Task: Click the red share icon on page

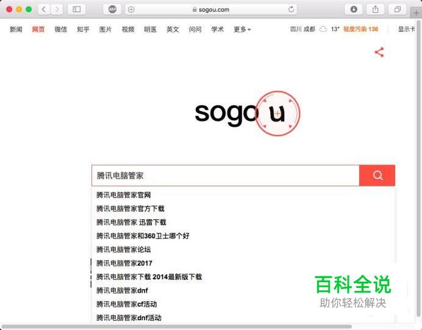Action: click(379, 52)
